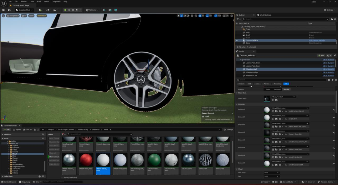Image resolution: width=338 pixels, height=185 pixels.
Task: Open the Selection Mode dropdown
Action: point(24,10)
